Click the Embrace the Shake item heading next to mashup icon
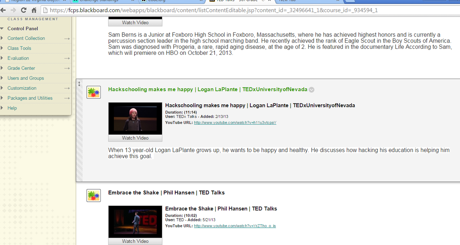 click(166, 192)
